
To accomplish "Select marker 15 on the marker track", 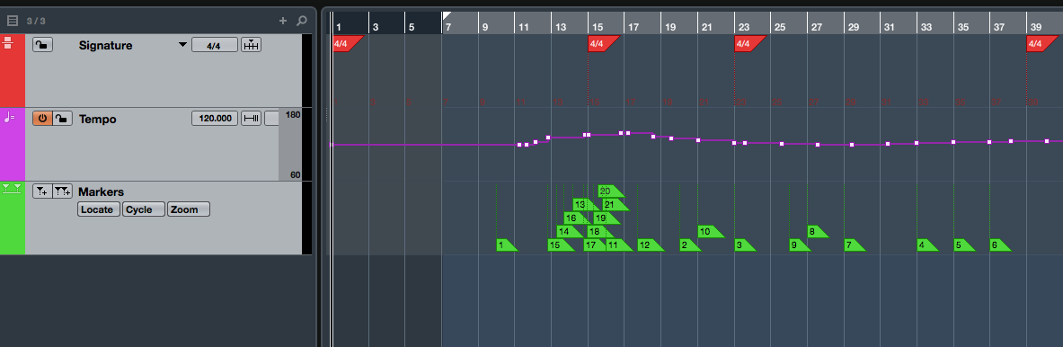I will pyautogui.click(x=559, y=245).
